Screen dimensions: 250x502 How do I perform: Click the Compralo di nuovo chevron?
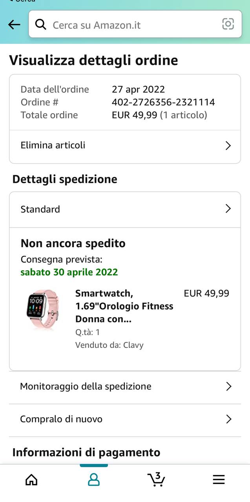pos(229,419)
